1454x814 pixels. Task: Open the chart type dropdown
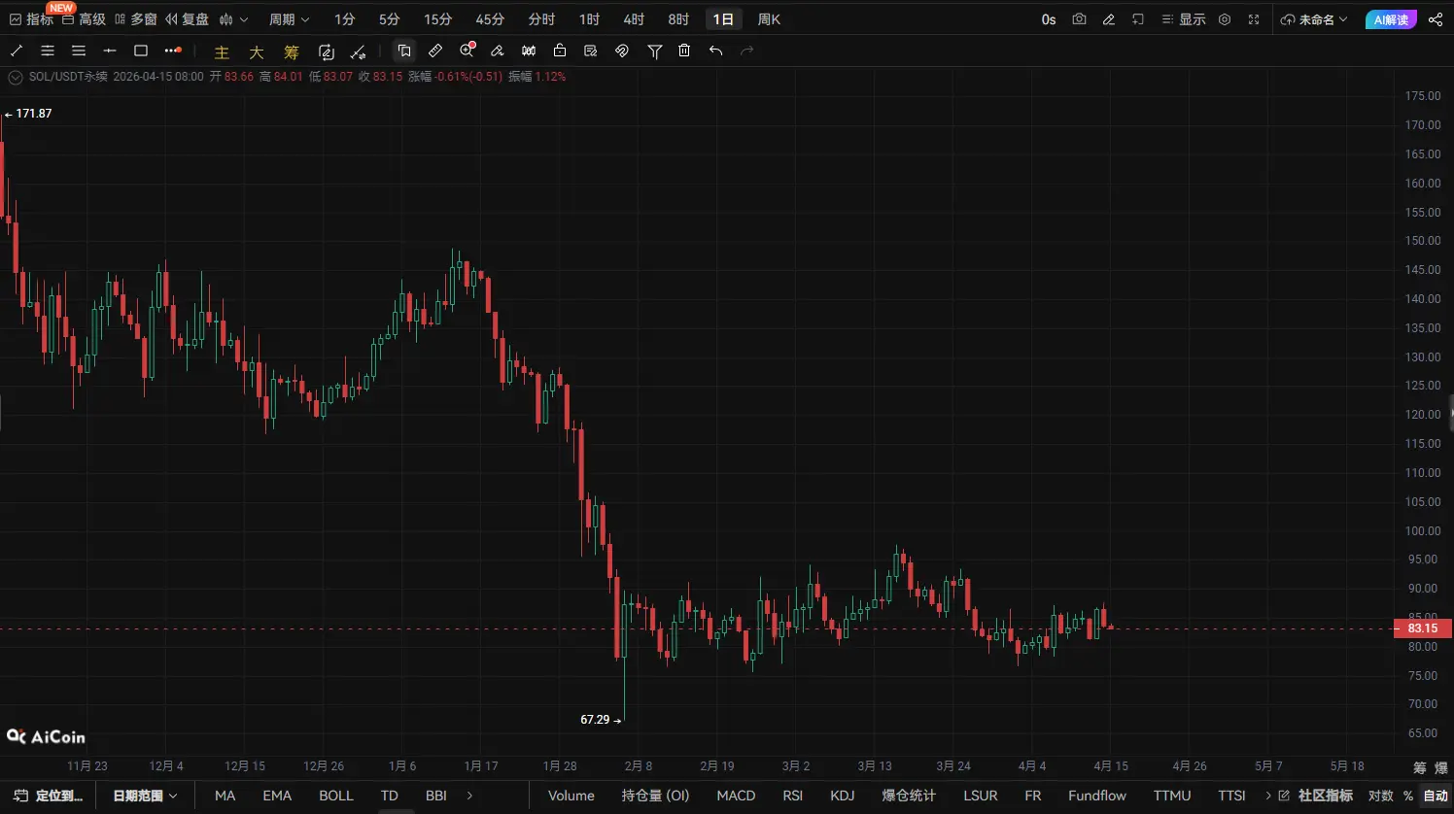click(x=233, y=19)
